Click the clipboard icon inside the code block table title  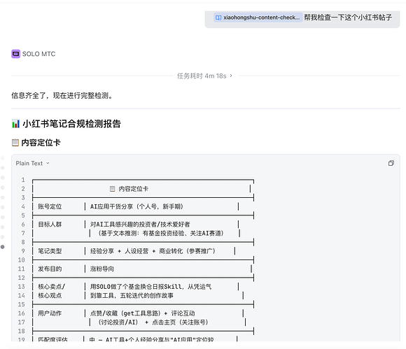click(x=112, y=189)
